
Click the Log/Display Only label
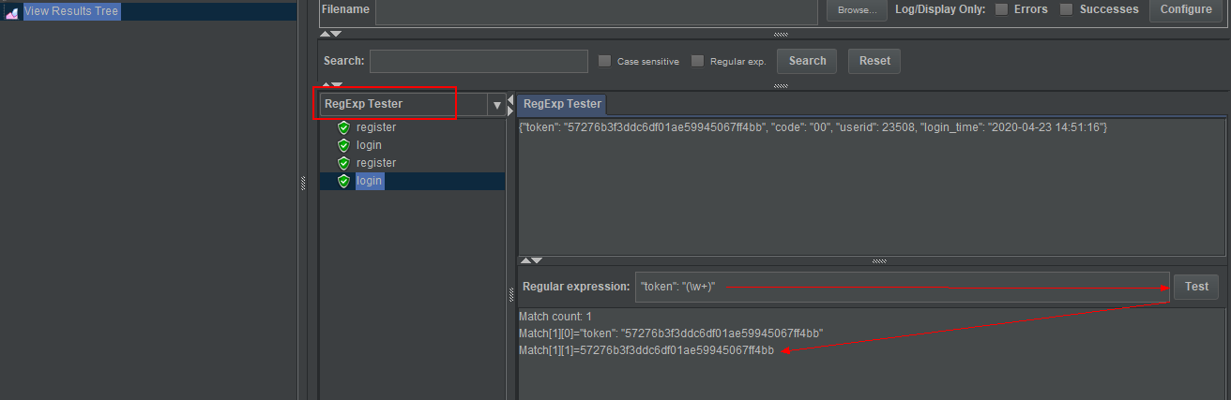[x=940, y=9]
